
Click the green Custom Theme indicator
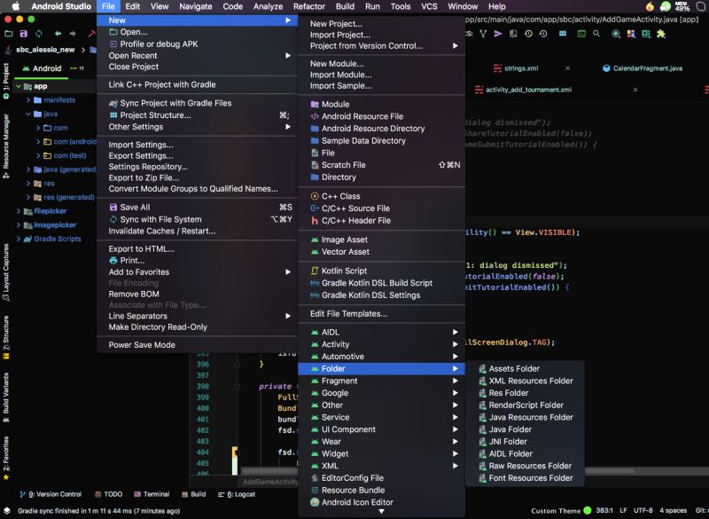tap(588, 510)
